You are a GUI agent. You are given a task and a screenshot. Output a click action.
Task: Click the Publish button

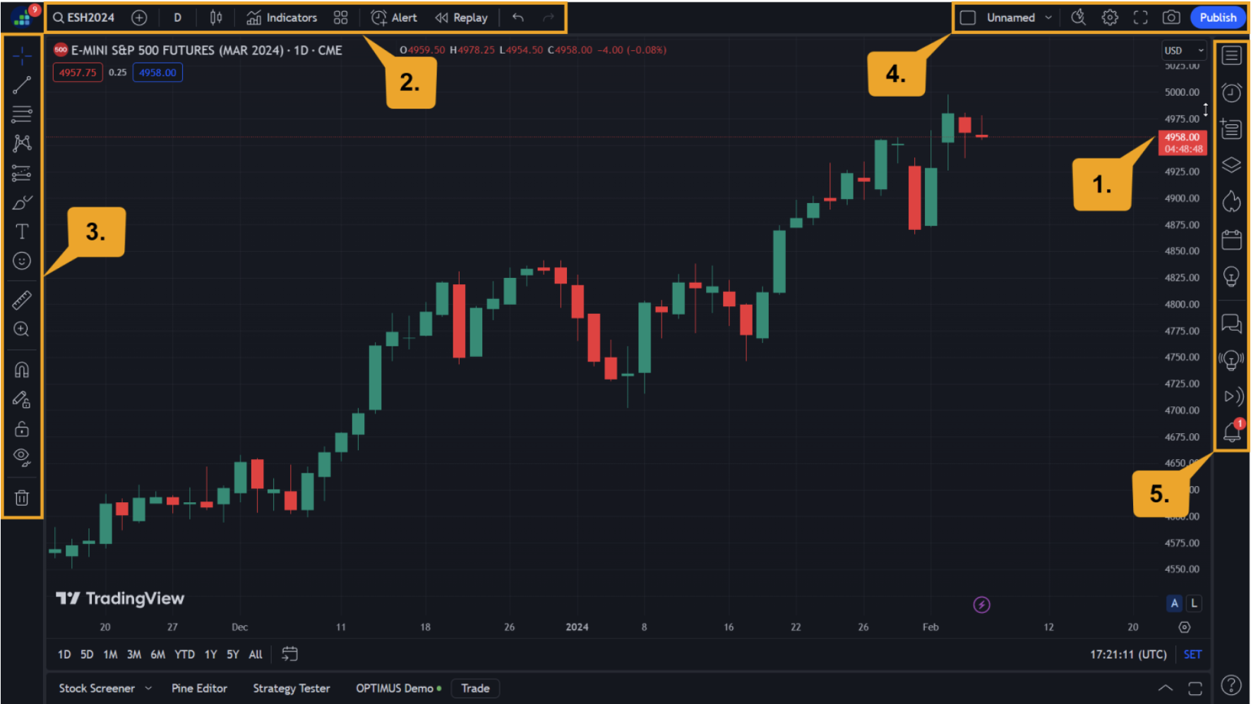click(1217, 17)
